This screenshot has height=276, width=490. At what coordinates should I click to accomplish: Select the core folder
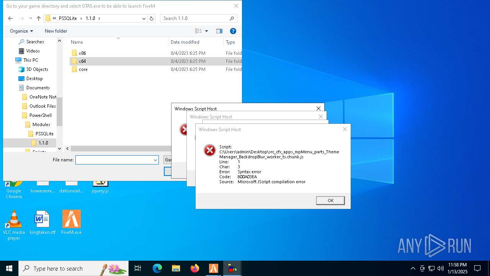pyautogui.click(x=83, y=69)
